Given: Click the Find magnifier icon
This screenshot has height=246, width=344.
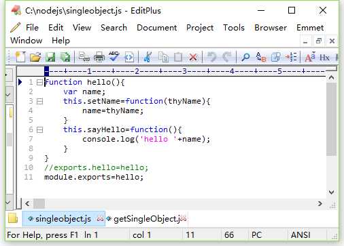Looking at the screenshot, I should tap(245, 57).
